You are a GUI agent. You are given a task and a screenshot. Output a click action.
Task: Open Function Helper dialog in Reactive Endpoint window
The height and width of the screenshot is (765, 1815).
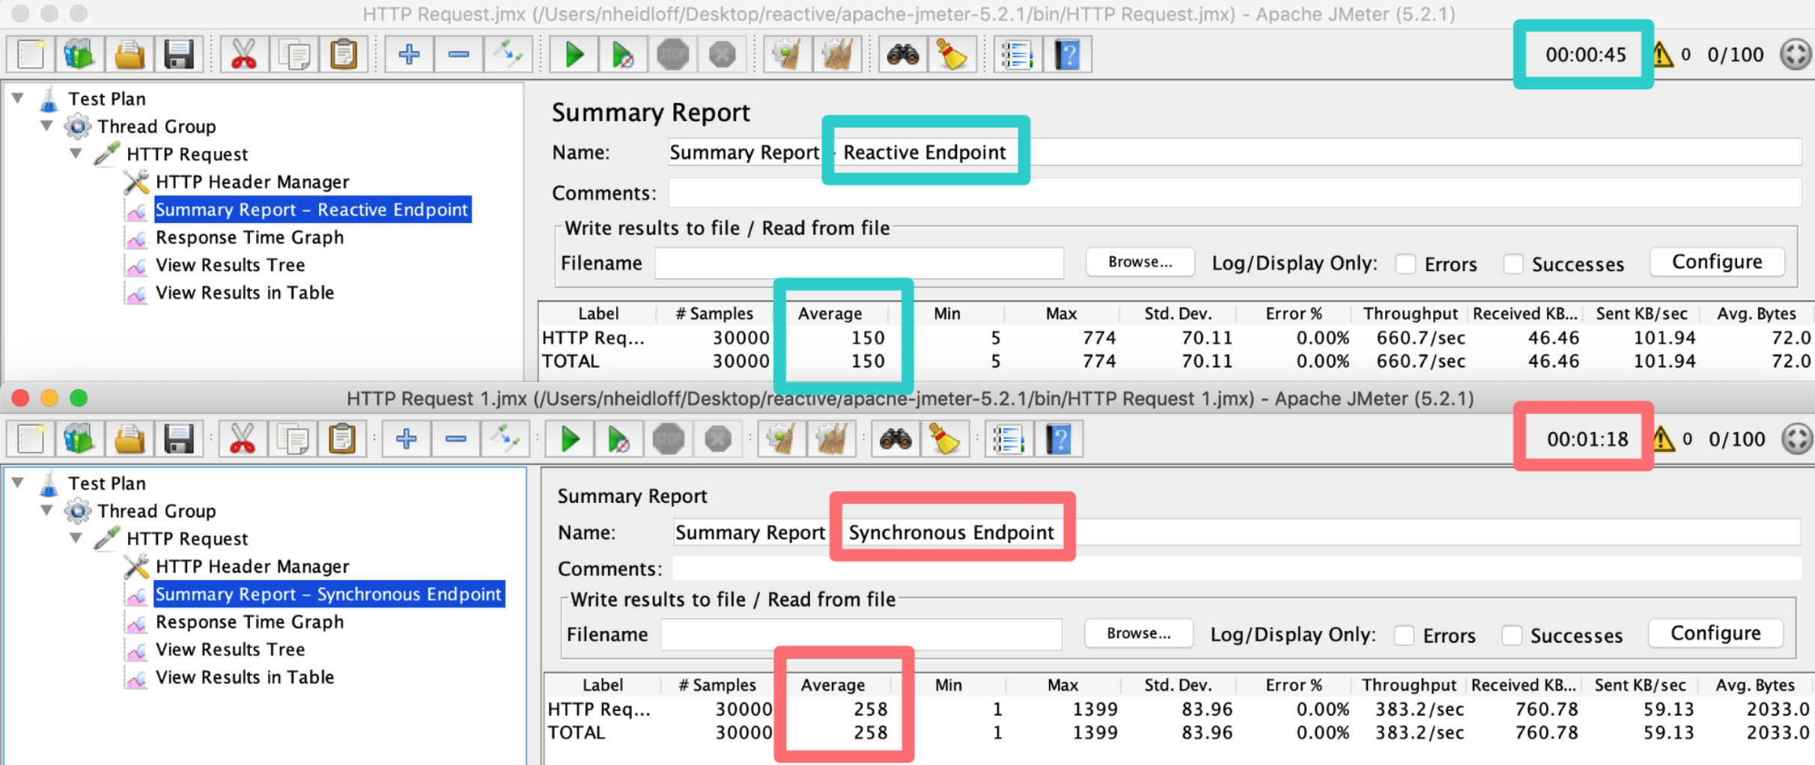(1018, 55)
